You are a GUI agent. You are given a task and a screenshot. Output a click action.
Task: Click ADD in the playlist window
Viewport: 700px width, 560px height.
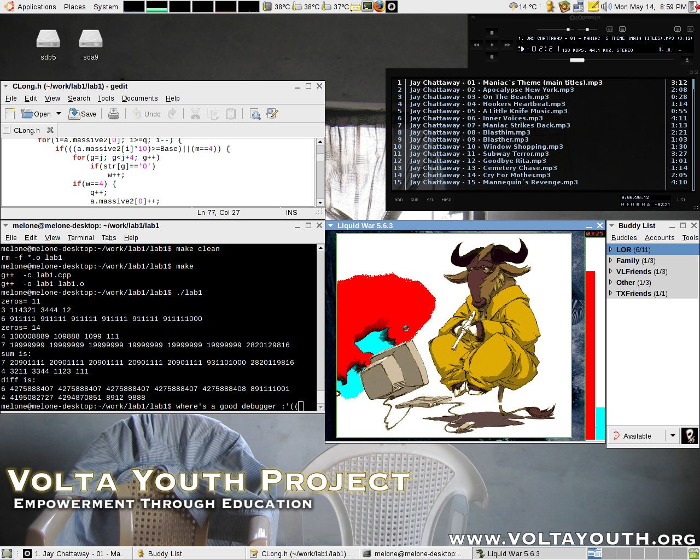pyautogui.click(x=399, y=200)
